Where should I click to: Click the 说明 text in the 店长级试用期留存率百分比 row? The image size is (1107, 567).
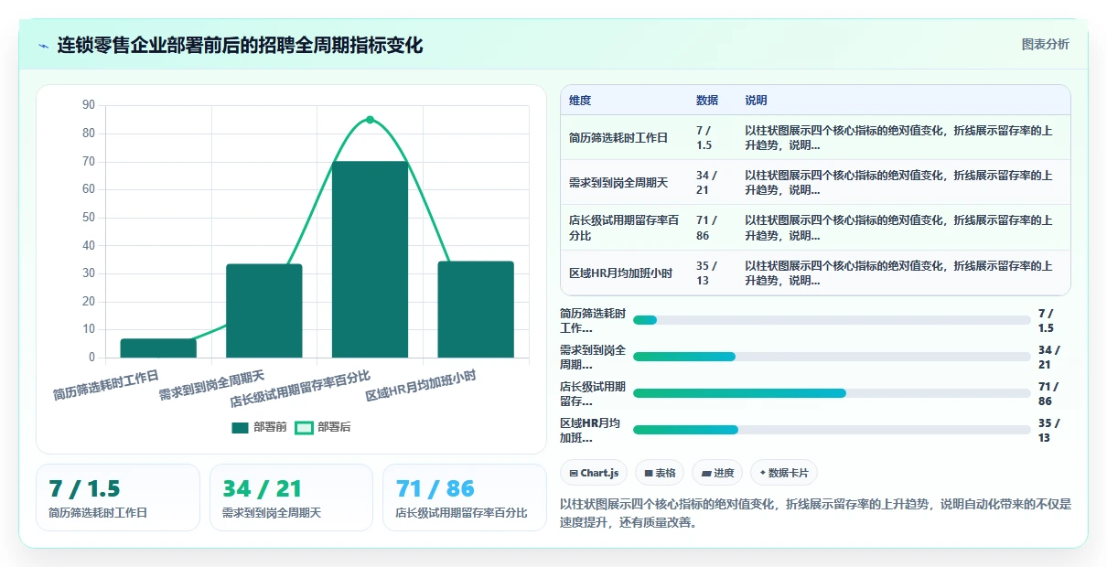point(898,228)
